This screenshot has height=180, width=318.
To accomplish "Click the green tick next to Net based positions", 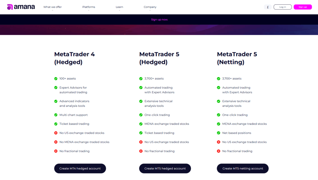I will point(219,133).
